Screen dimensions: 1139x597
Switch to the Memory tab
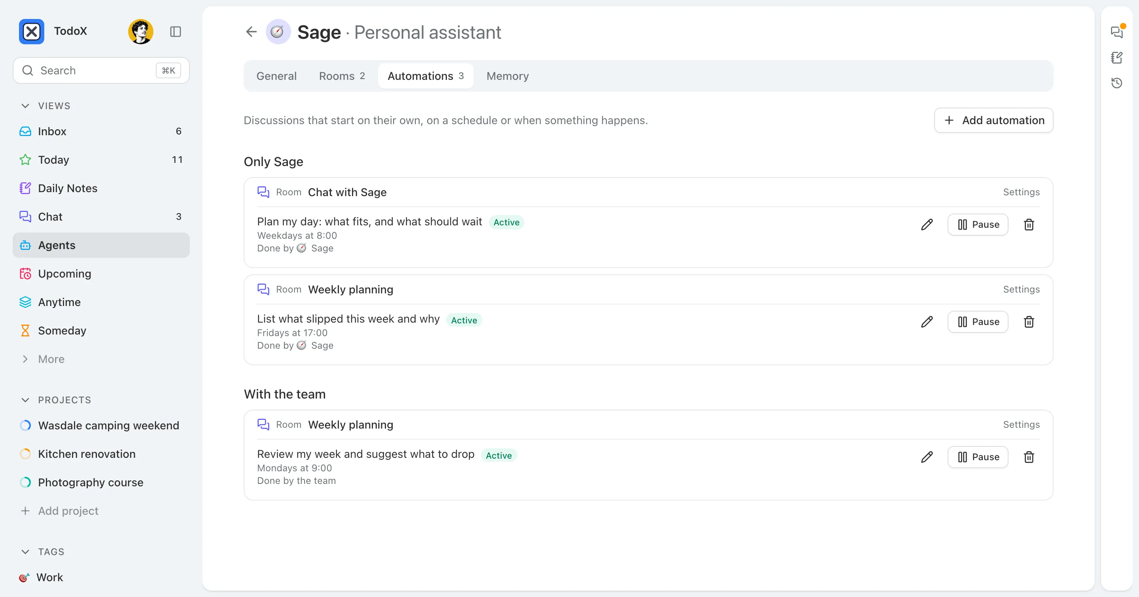click(507, 76)
